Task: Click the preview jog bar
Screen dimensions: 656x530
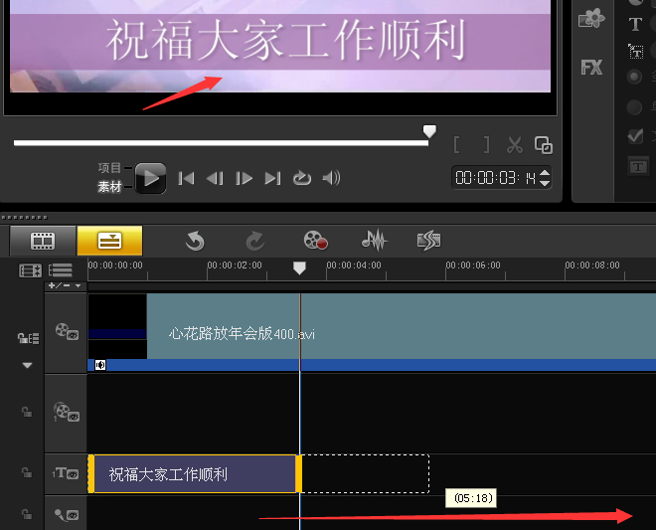Action: coord(221,143)
